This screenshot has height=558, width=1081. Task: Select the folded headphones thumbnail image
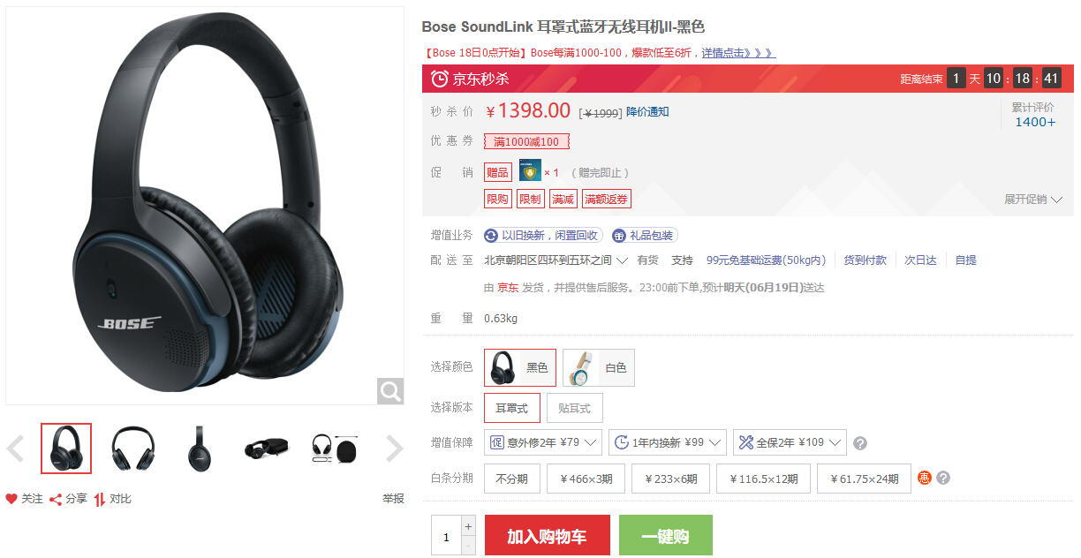tap(266, 449)
